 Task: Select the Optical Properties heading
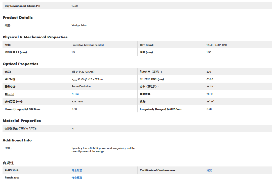[20, 64]
